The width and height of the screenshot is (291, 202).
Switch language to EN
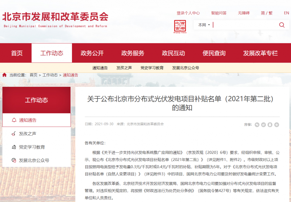pyautogui.click(x=286, y=13)
